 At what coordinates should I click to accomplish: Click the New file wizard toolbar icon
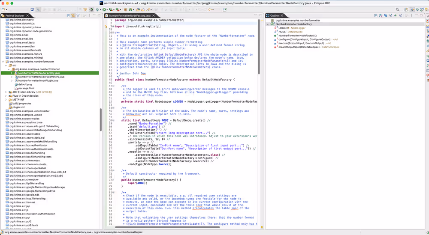pyautogui.click(x=3, y=9)
